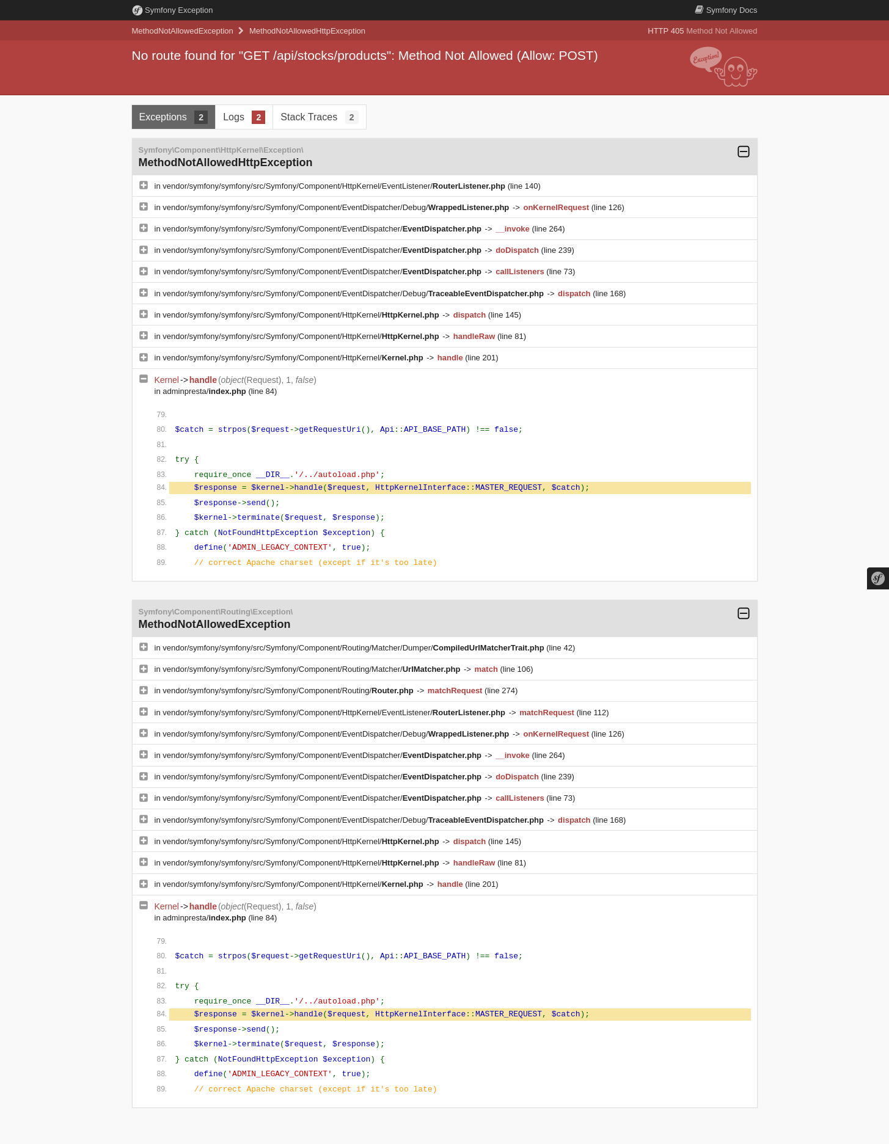Viewport: 889px width, 1144px height.
Task: Collapse the MethodNotAllowedHttpException panel
Action: [x=744, y=151]
